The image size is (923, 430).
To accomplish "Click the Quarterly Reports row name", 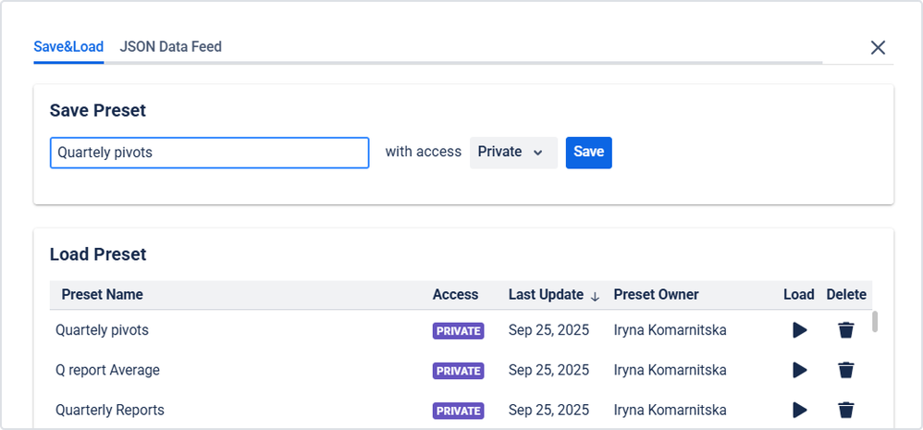I will 110,410.
